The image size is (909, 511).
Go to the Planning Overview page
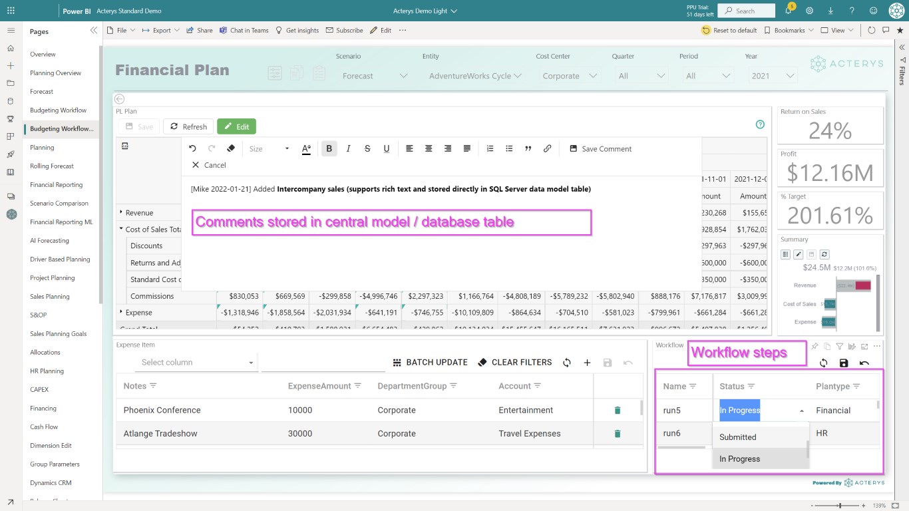(55, 73)
